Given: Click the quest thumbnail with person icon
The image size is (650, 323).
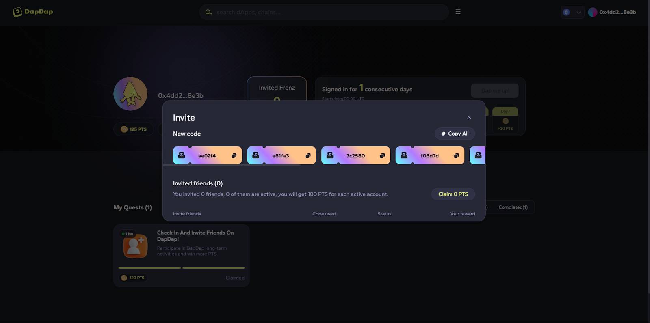Looking at the screenshot, I should coord(135,247).
